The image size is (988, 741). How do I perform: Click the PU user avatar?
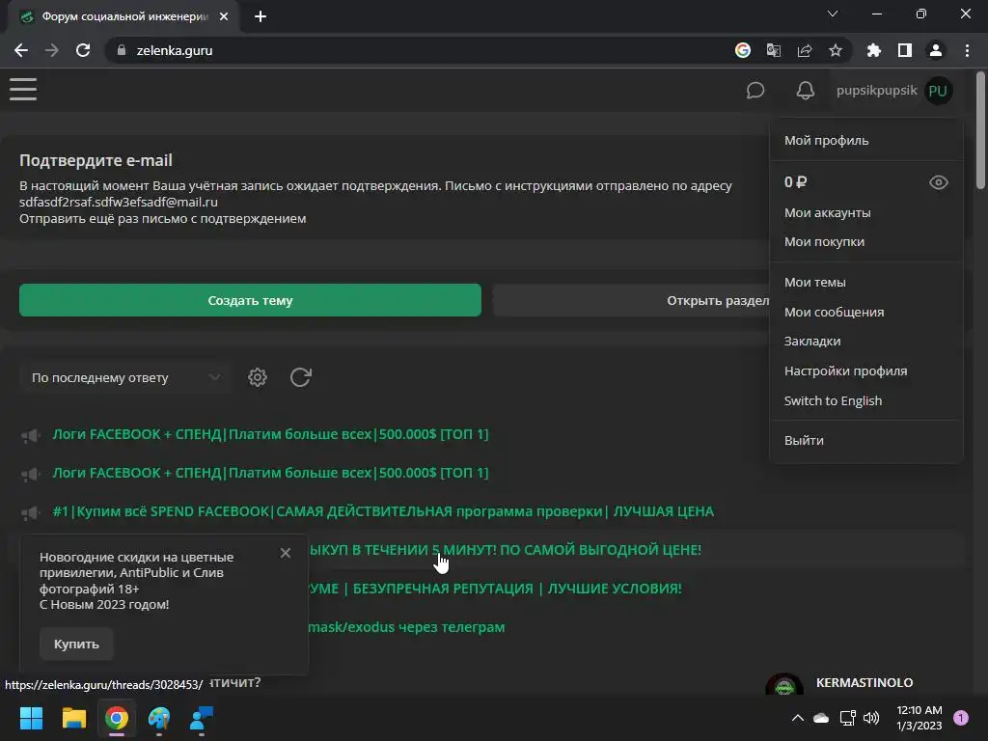938,91
